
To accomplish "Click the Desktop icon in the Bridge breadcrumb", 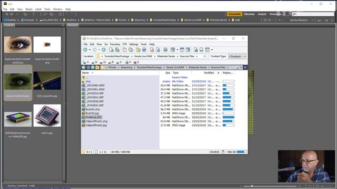I will [5, 20].
